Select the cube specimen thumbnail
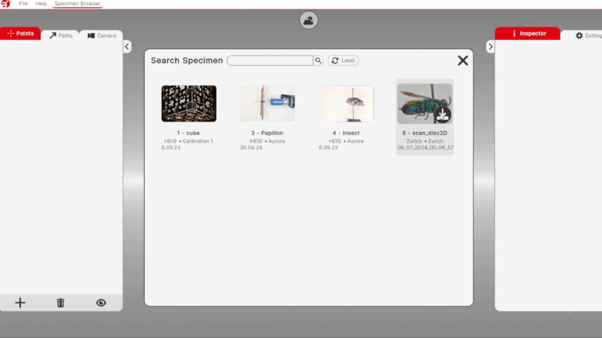The width and height of the screenshot is (602, 338). [189, 103]
